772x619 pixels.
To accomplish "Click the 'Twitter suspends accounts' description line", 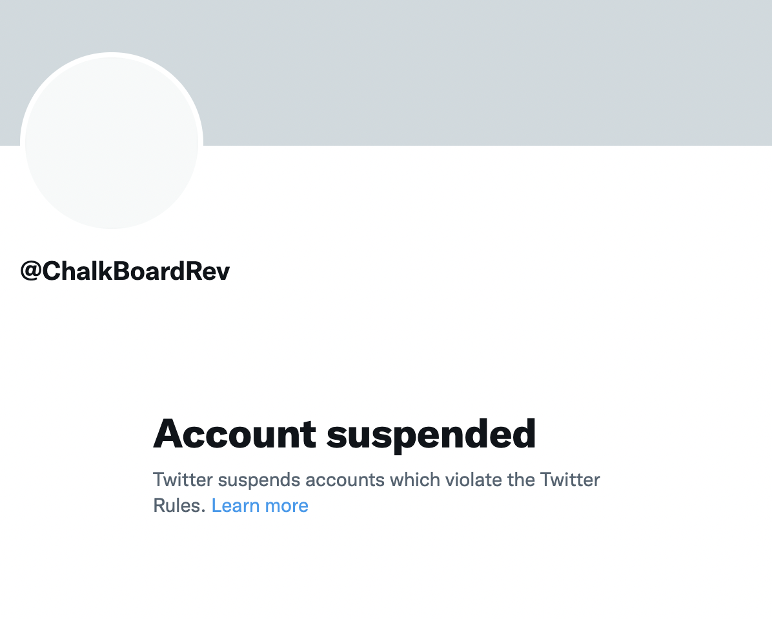I will tap(376, 479).
